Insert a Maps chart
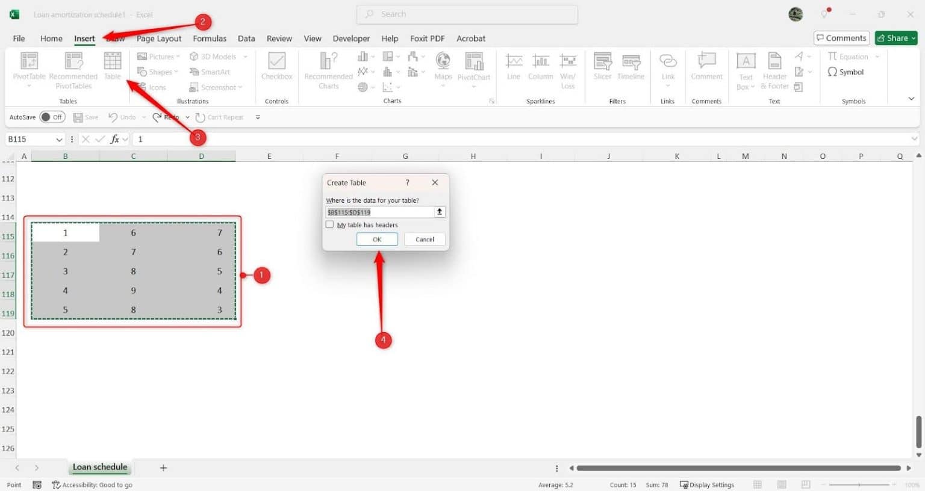925x491 pixels. pyautogui.click(x=443, y=67)
